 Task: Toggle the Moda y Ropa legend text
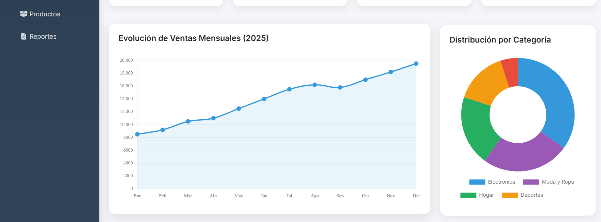558,182
